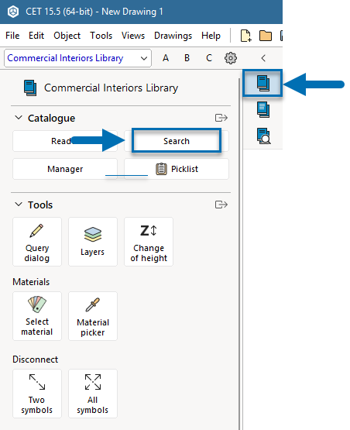The image size is (350, 430).
Task: Click the second library sidebar icon
Action: click(263, 110)
